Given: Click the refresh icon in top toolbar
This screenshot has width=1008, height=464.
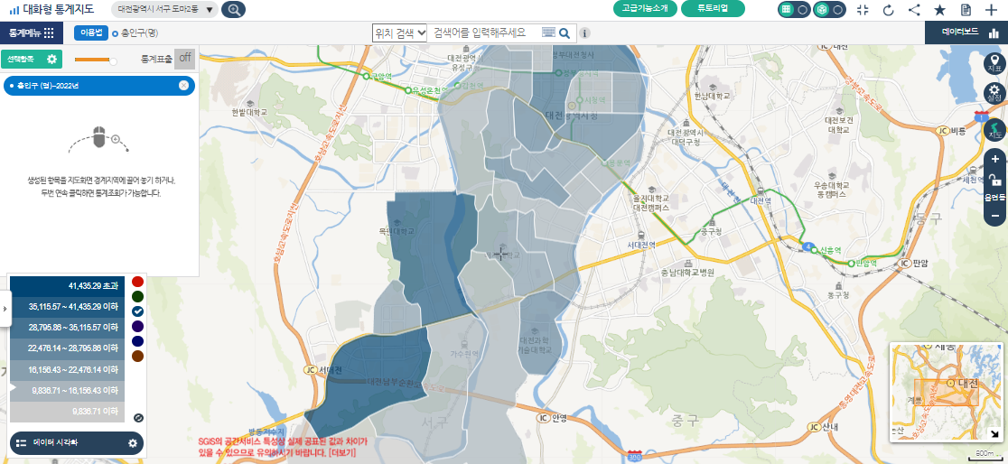Looking at the screenshot, I should (x=888, y=10).
